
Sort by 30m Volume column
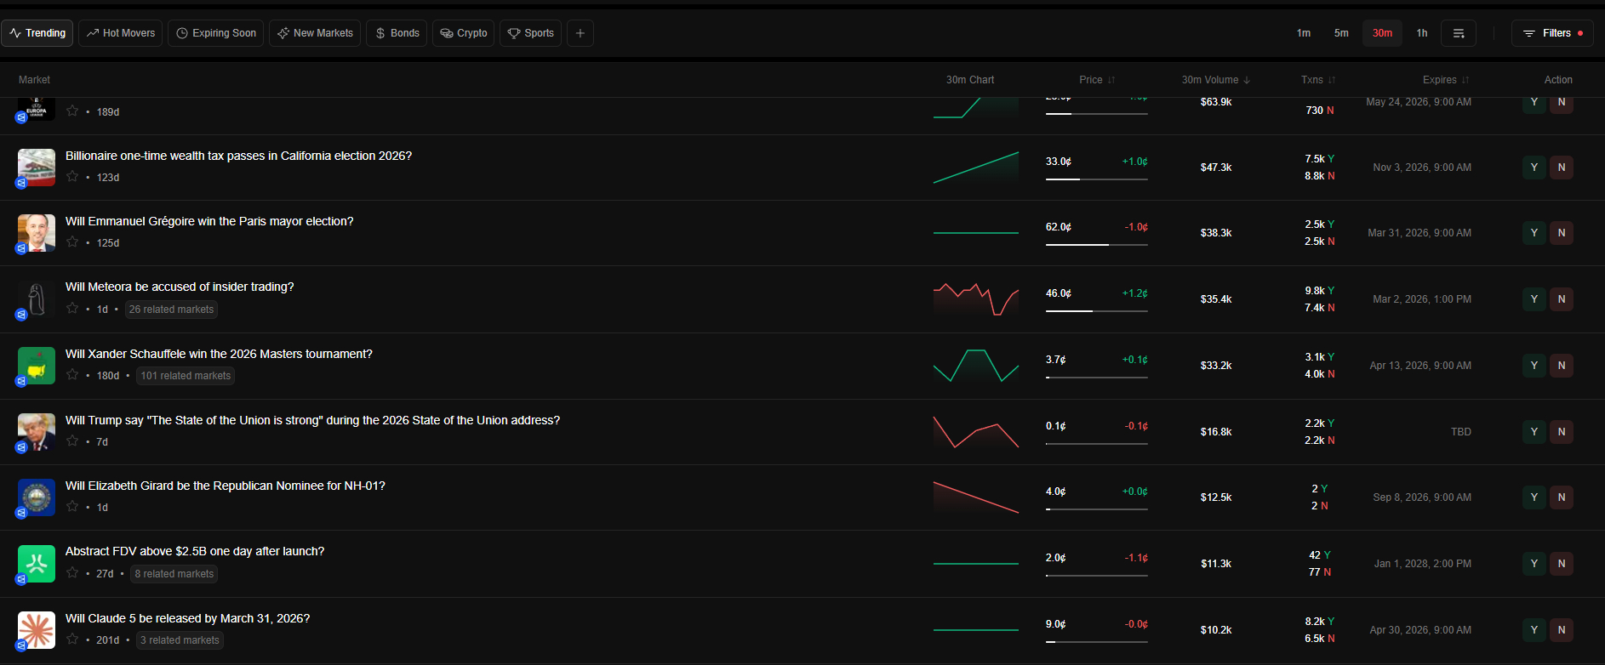(x=1214, y=80)
